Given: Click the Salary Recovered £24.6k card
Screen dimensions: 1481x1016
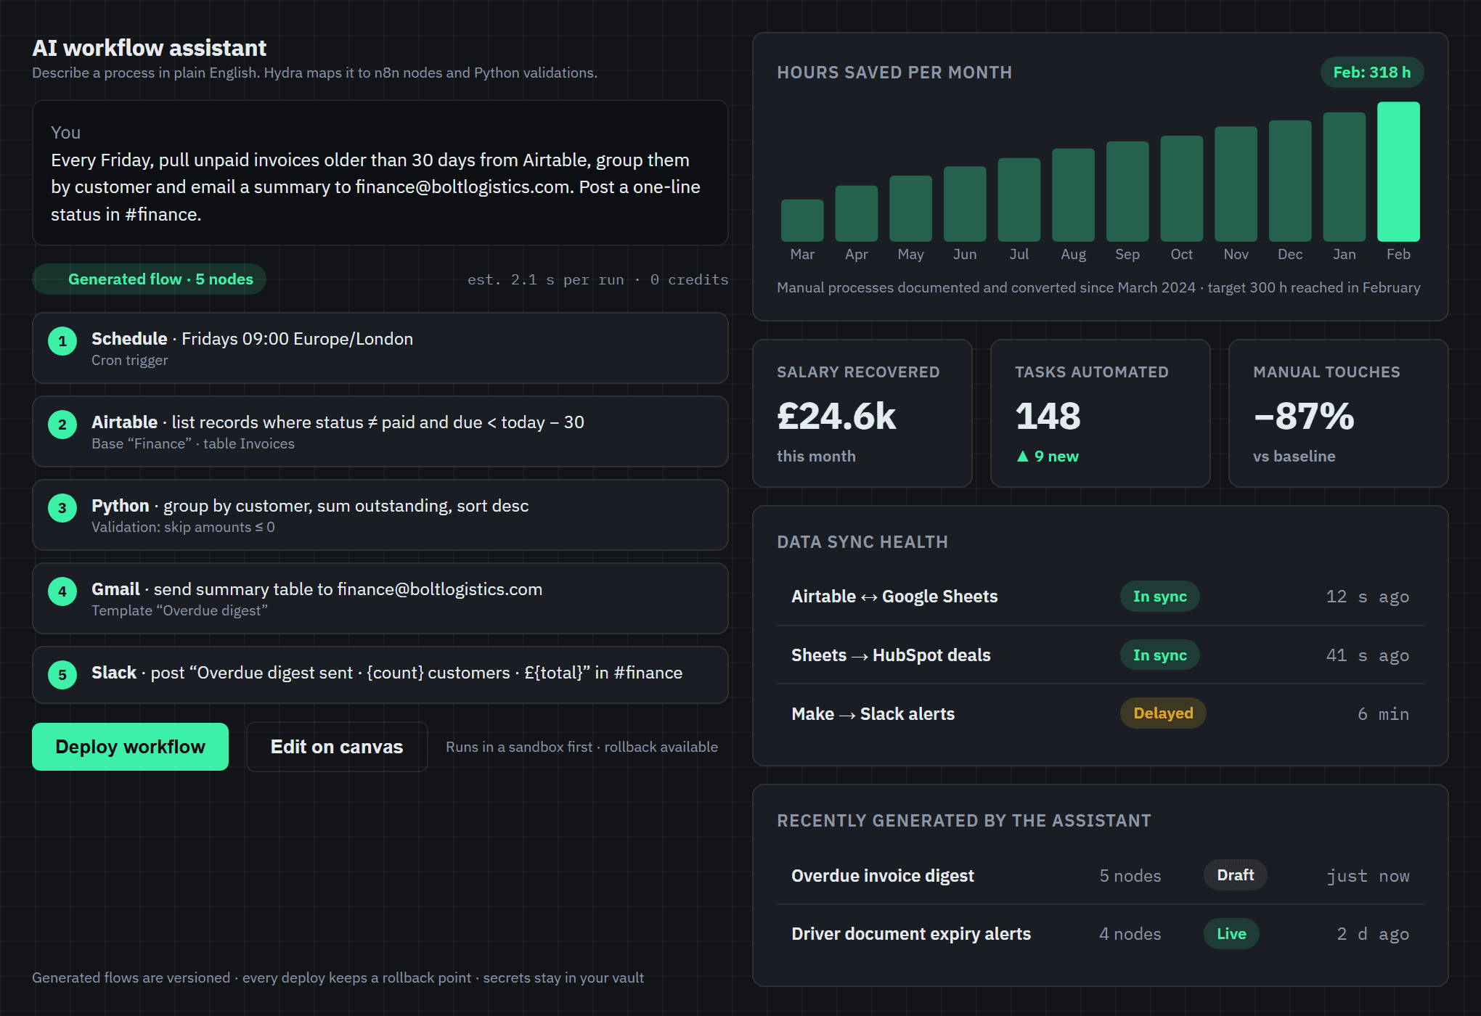Looking at the screenshot, I should (x=862, y=414).
